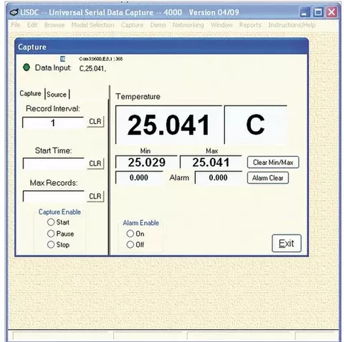Open the Model Selection menu
Viewport: 344px width, 342px height.
coord(92,25)
